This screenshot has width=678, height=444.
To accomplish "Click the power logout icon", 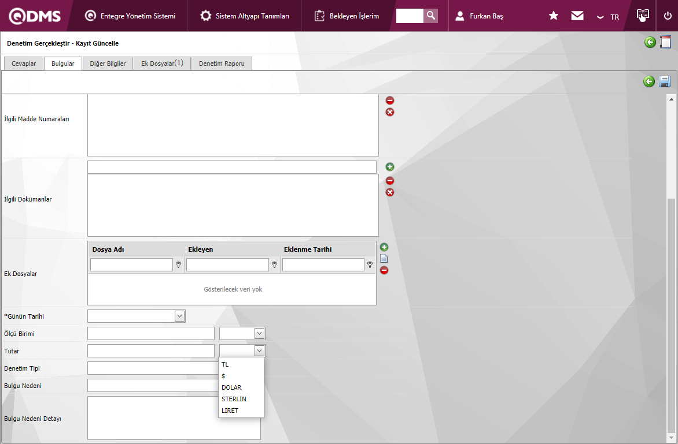I will [668, 16].
